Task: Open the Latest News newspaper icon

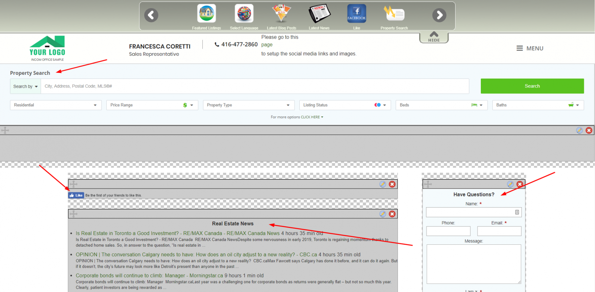Action: click(x=319, y=14)
